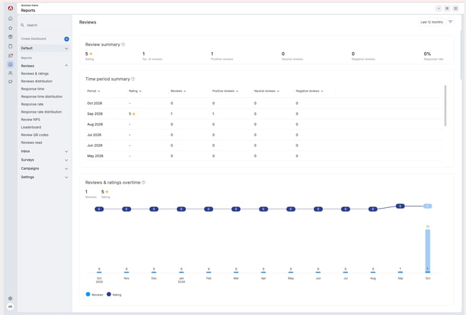Click the Jun 2026 row period cell
The image size is (466, 315).
[x=95, y=145]
